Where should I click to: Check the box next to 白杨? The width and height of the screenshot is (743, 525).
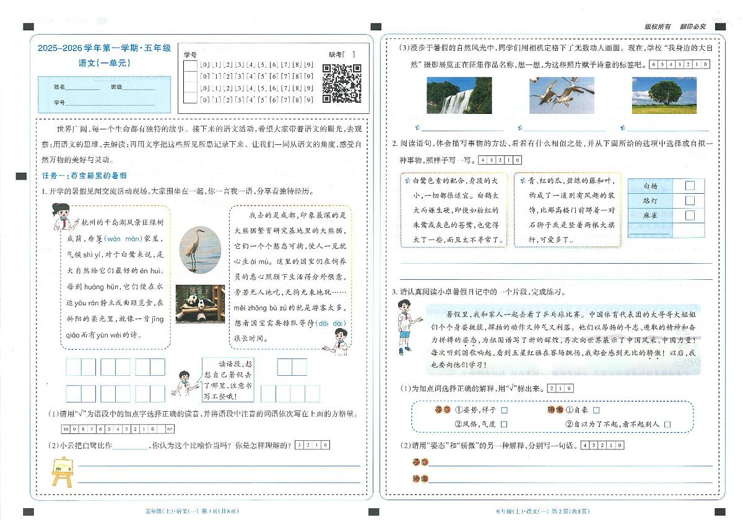(690, 185)
